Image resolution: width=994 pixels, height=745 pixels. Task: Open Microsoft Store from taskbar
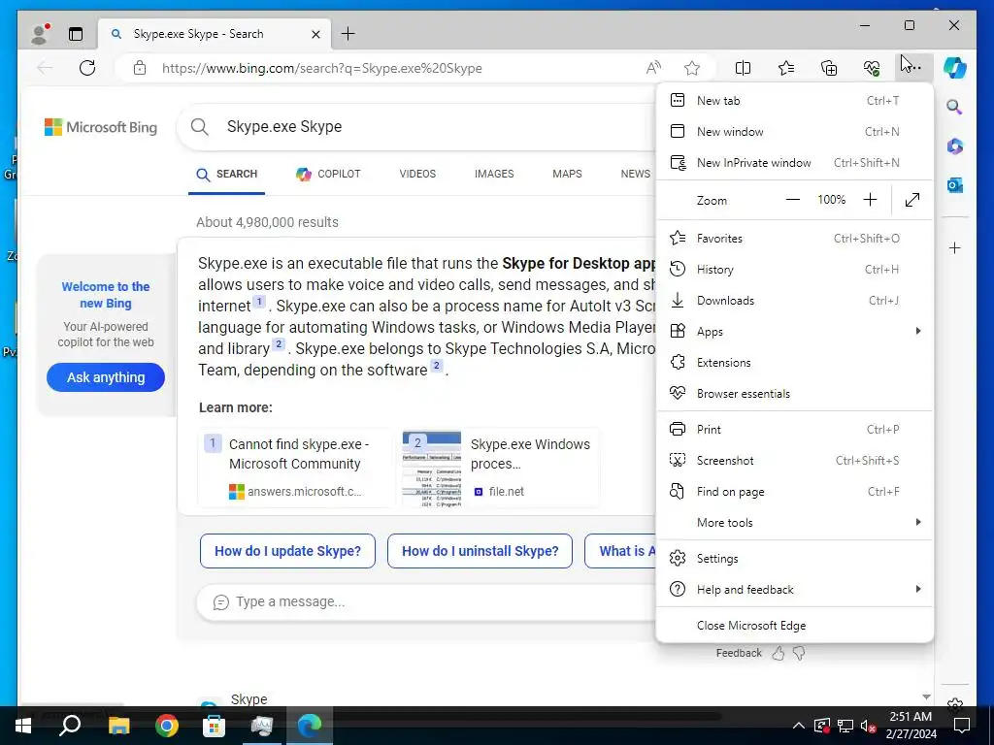click(x=214, y=726)
